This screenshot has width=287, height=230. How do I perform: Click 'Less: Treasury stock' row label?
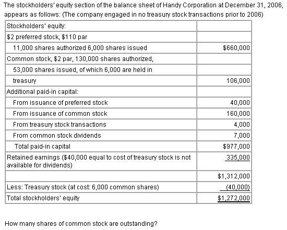coord(83,187)
